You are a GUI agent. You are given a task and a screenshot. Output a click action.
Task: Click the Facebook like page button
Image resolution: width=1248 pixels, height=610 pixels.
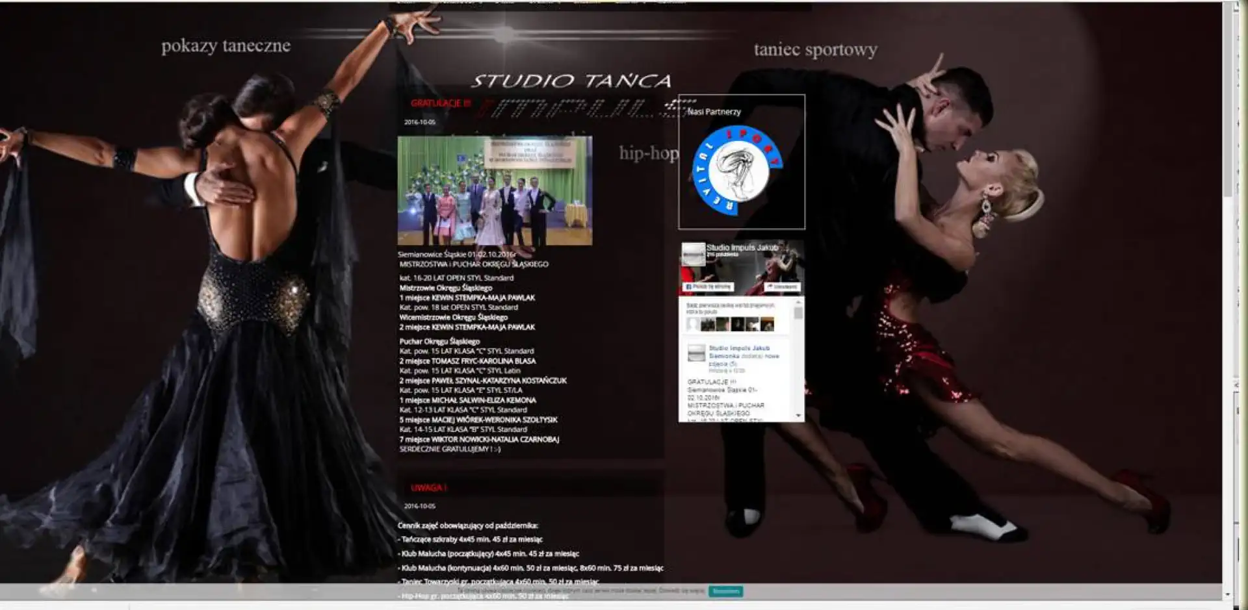[708, 286]
